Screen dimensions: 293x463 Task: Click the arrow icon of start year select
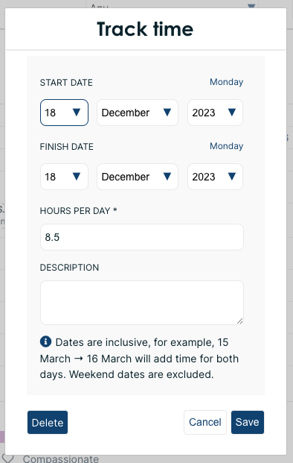pos(232,112)
